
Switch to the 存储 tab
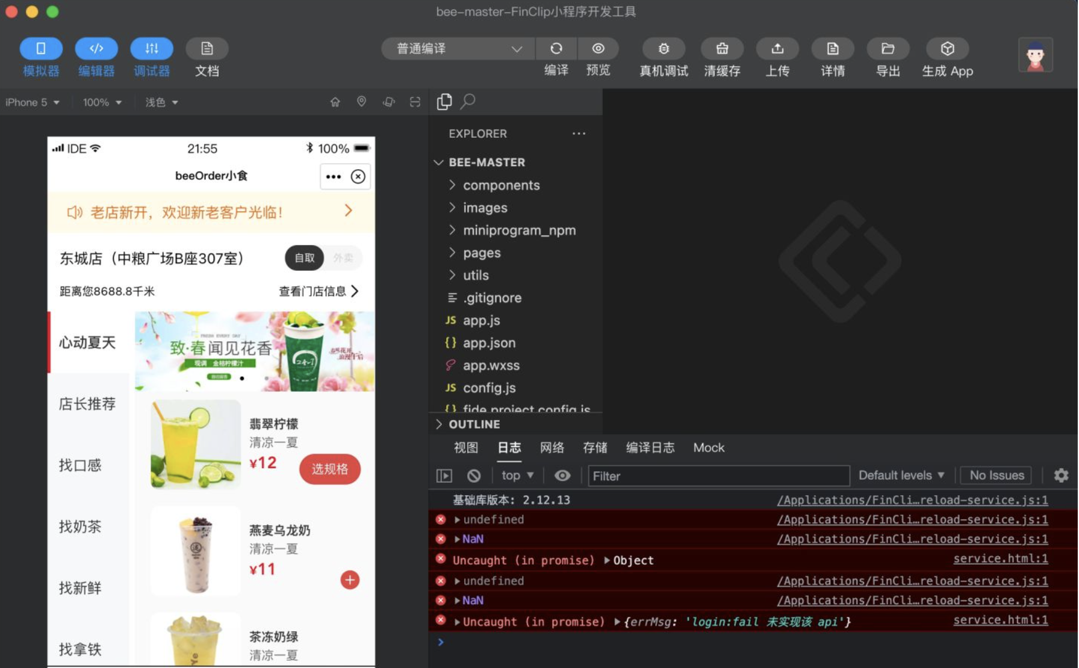(x=595, y=448)
